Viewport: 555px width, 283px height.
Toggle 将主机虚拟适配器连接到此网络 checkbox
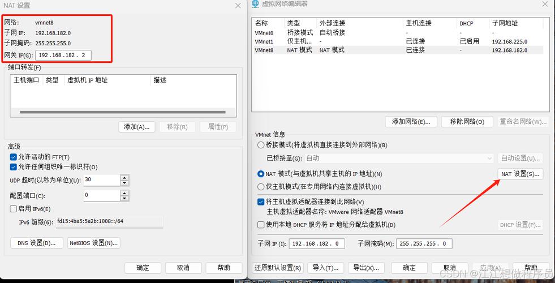[x=261, y=202]
